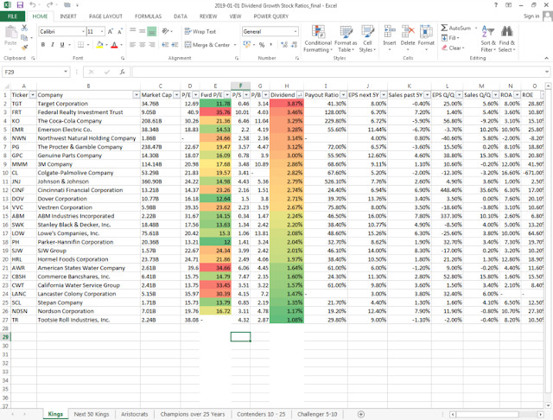This screenshot has height=420, width=553.
Task: Open Conditional Formatting menu
Action: (x=318, y=39)
